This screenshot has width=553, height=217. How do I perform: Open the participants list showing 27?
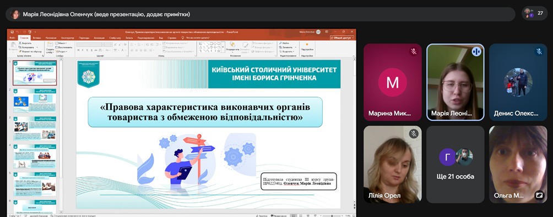534,13
